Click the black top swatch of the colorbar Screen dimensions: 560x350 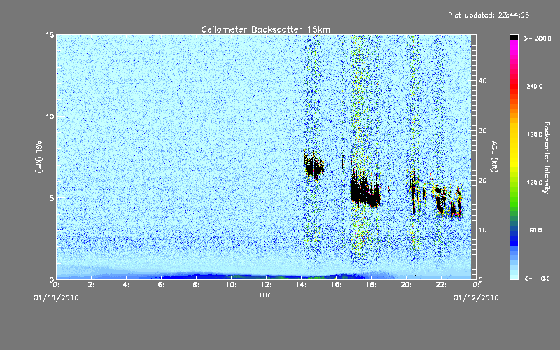(514, 37)
